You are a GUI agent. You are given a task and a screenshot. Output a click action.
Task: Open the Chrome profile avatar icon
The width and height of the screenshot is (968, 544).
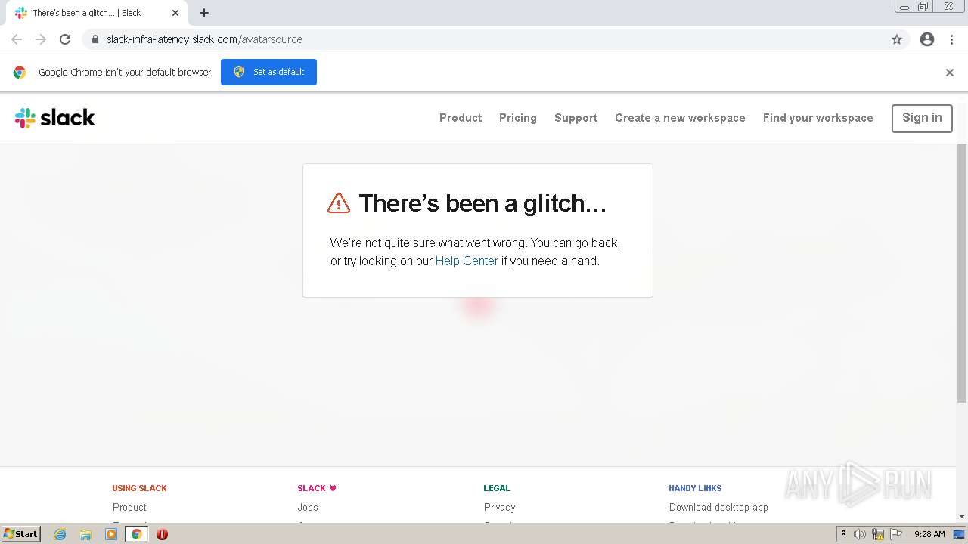click(x=927, y=39)
